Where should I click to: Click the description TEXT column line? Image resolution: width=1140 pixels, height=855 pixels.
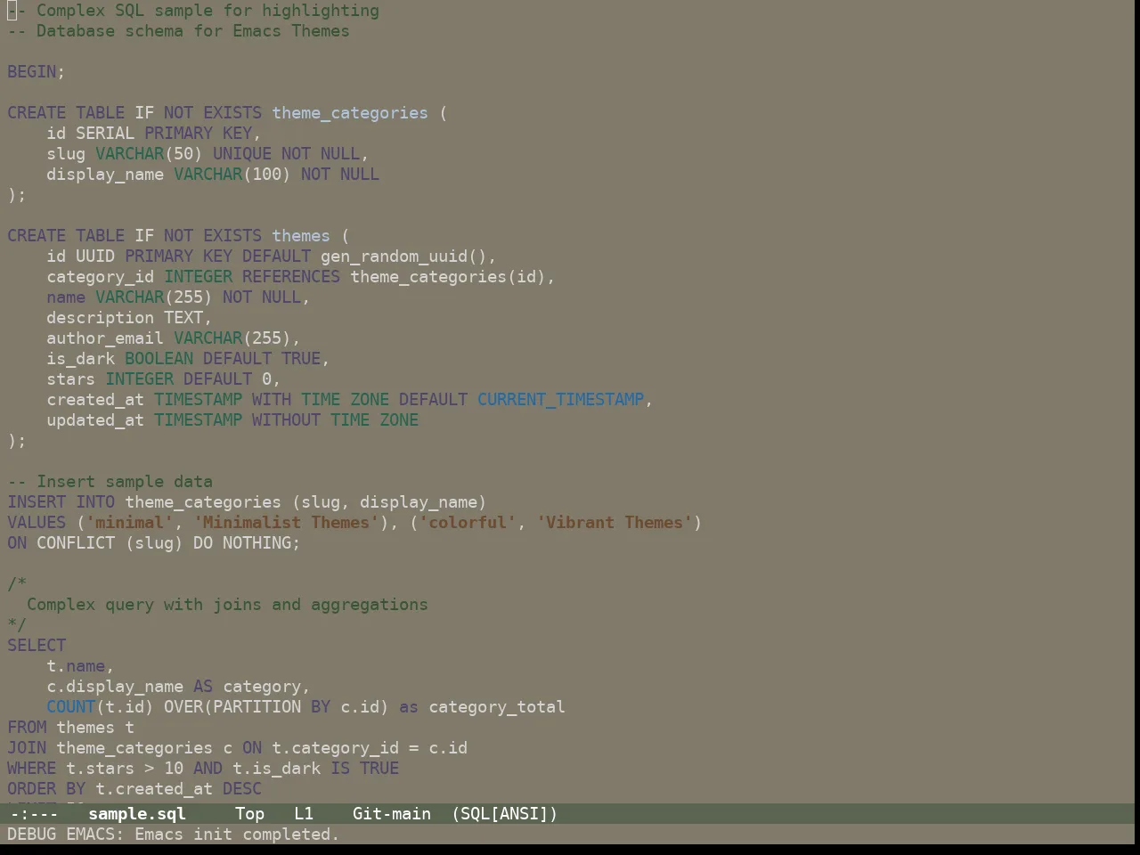129,318
